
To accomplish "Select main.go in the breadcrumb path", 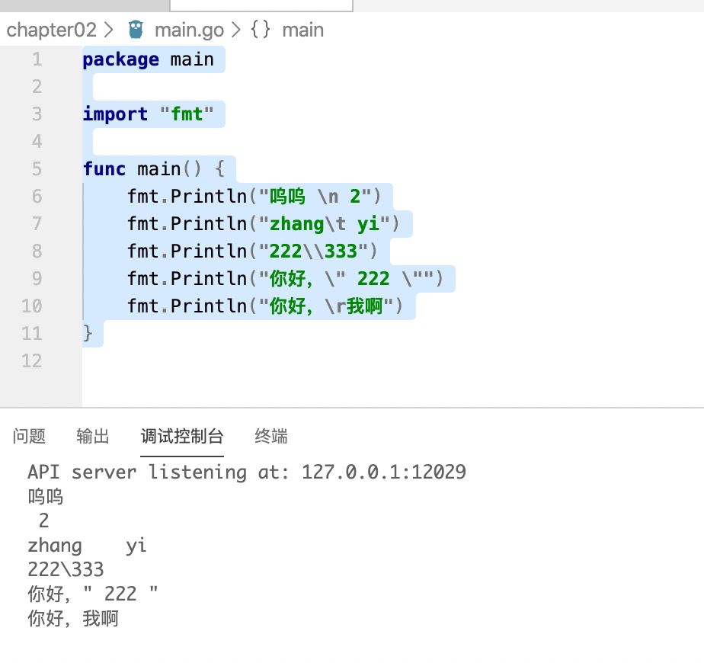I will [189, 30].
